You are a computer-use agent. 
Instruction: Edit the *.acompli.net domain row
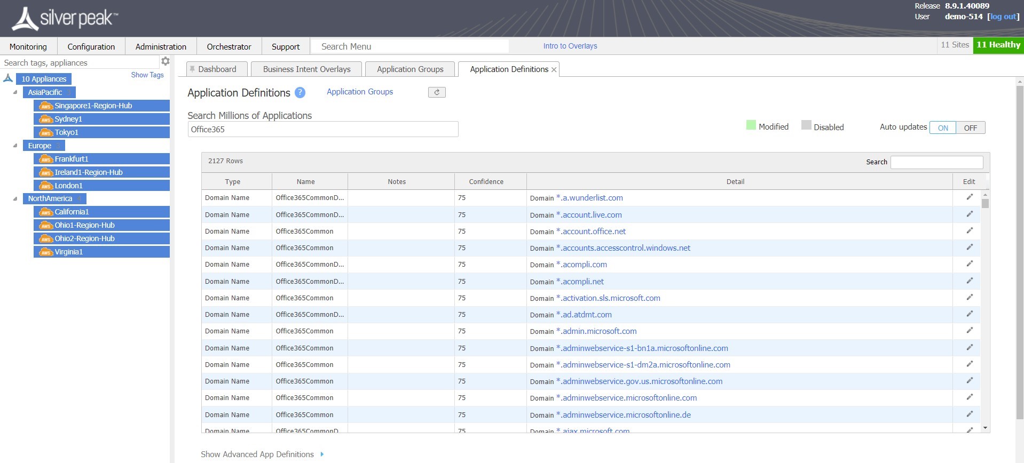pyautogui.click(x=970, y=281)
